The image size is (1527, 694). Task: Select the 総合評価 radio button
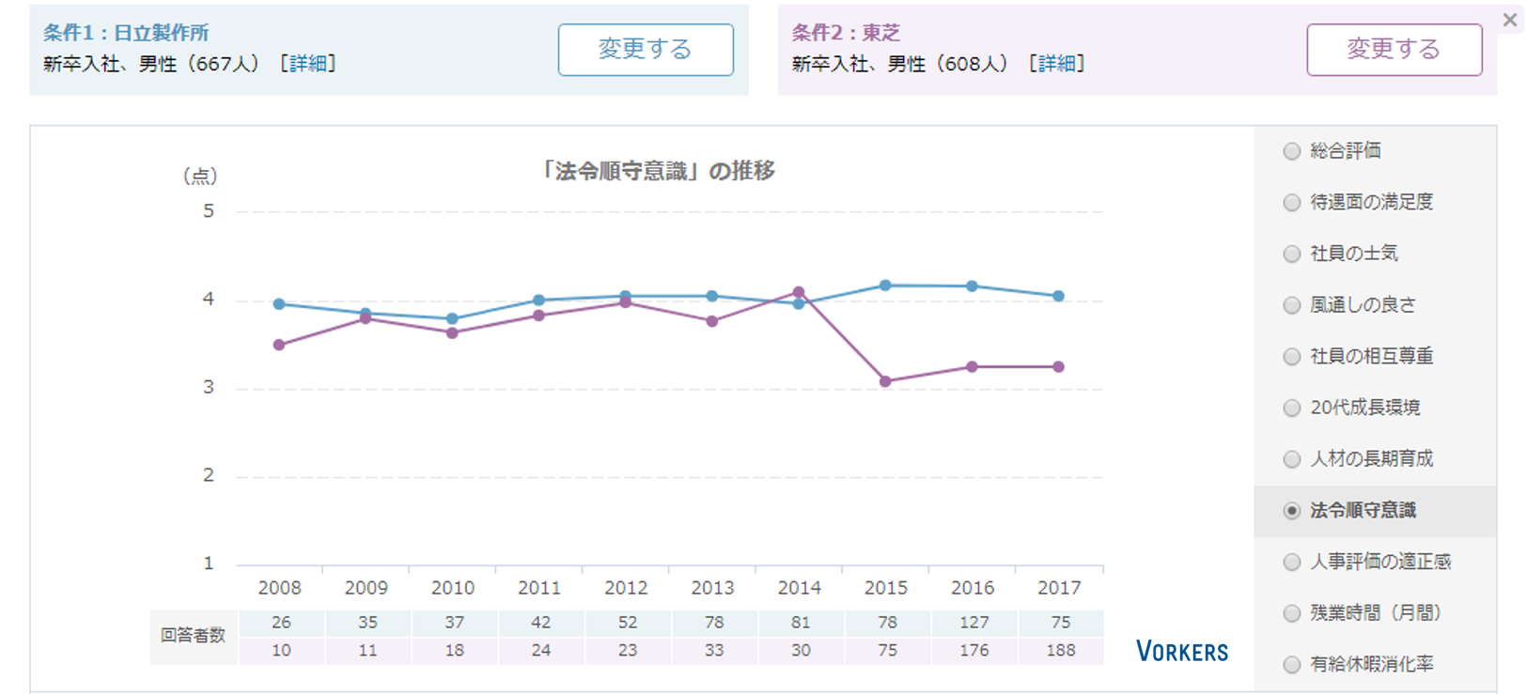tap(1292, 151)
